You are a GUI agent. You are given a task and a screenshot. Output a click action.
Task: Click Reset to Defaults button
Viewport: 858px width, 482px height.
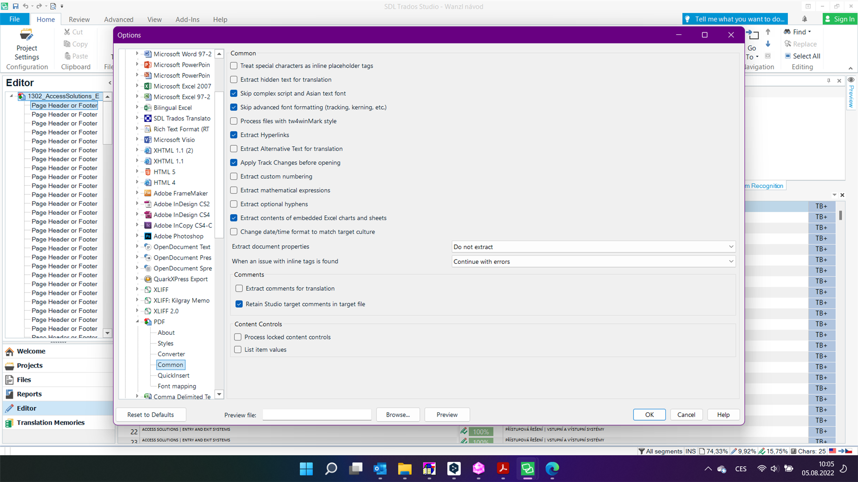coord(151,415)
